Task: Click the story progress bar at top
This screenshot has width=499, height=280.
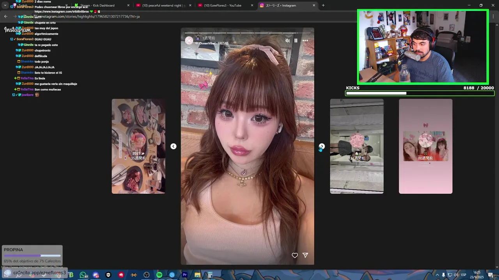Action: coord(247,33)
